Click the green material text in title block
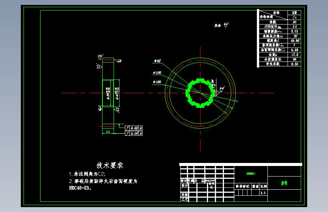 (x=251, y=174)
